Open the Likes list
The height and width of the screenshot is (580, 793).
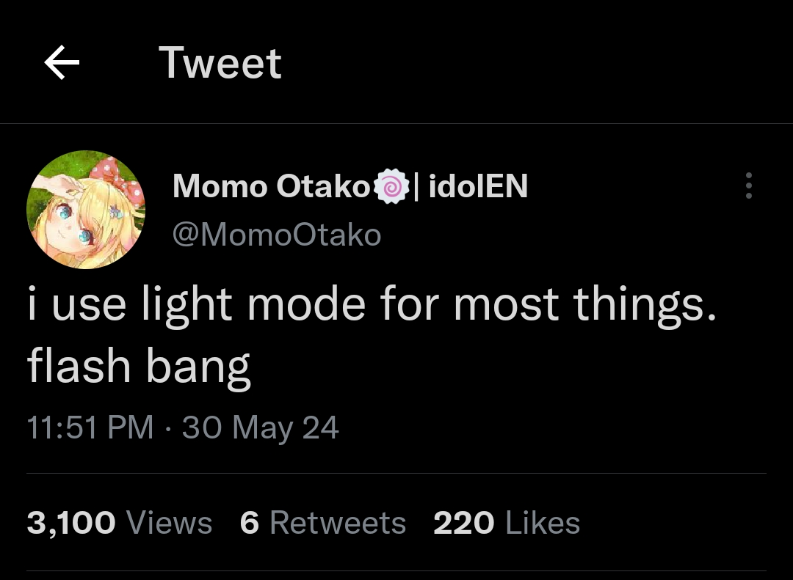pyautogui.click(x=543, y=524)
